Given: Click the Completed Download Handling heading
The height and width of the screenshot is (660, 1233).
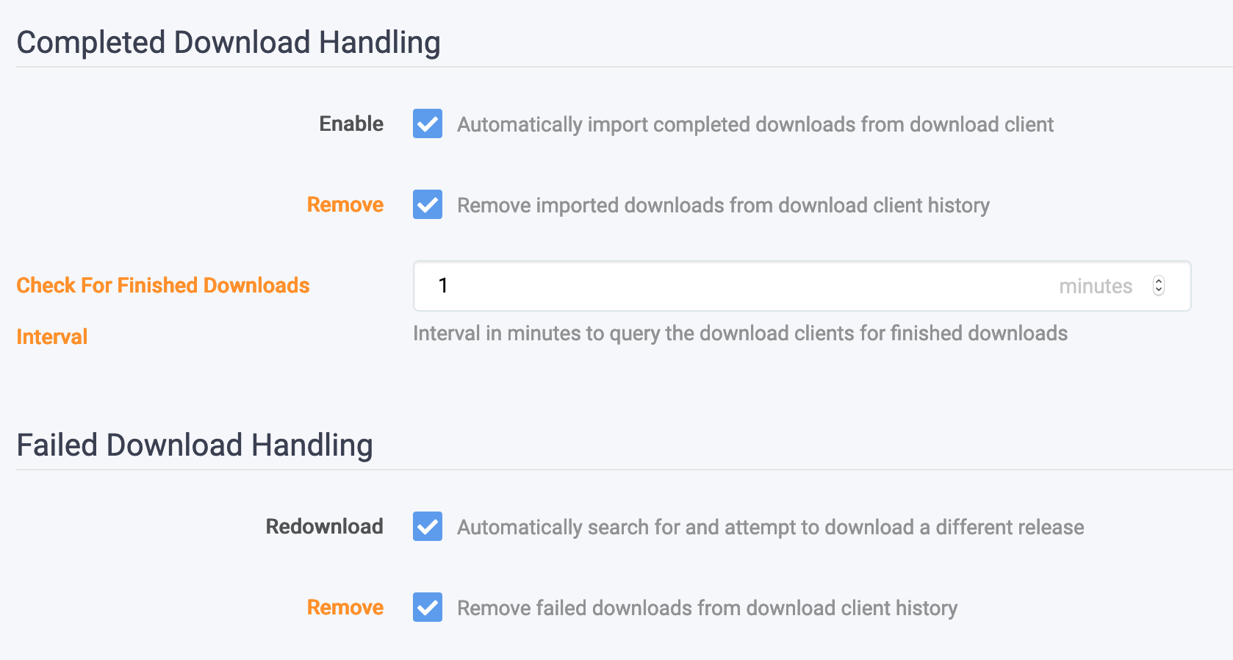Looking at the screenshot, I should click(x=229, y=42).
